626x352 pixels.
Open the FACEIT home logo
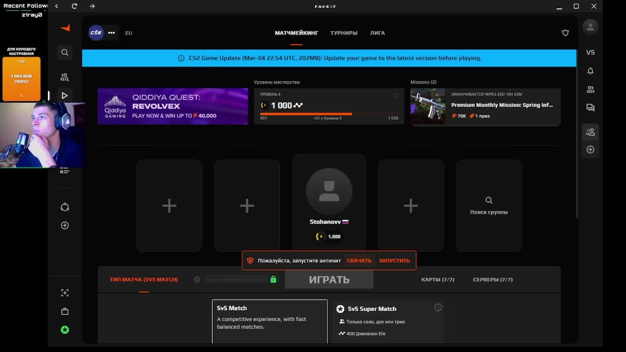click(65, 28)
